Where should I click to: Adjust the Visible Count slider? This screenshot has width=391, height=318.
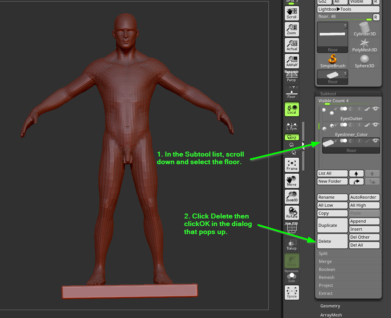348,101
